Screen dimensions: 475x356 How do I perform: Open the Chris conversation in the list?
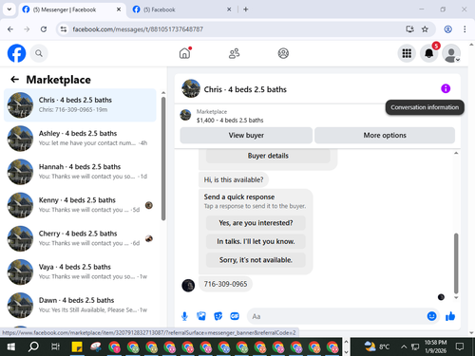80,105
